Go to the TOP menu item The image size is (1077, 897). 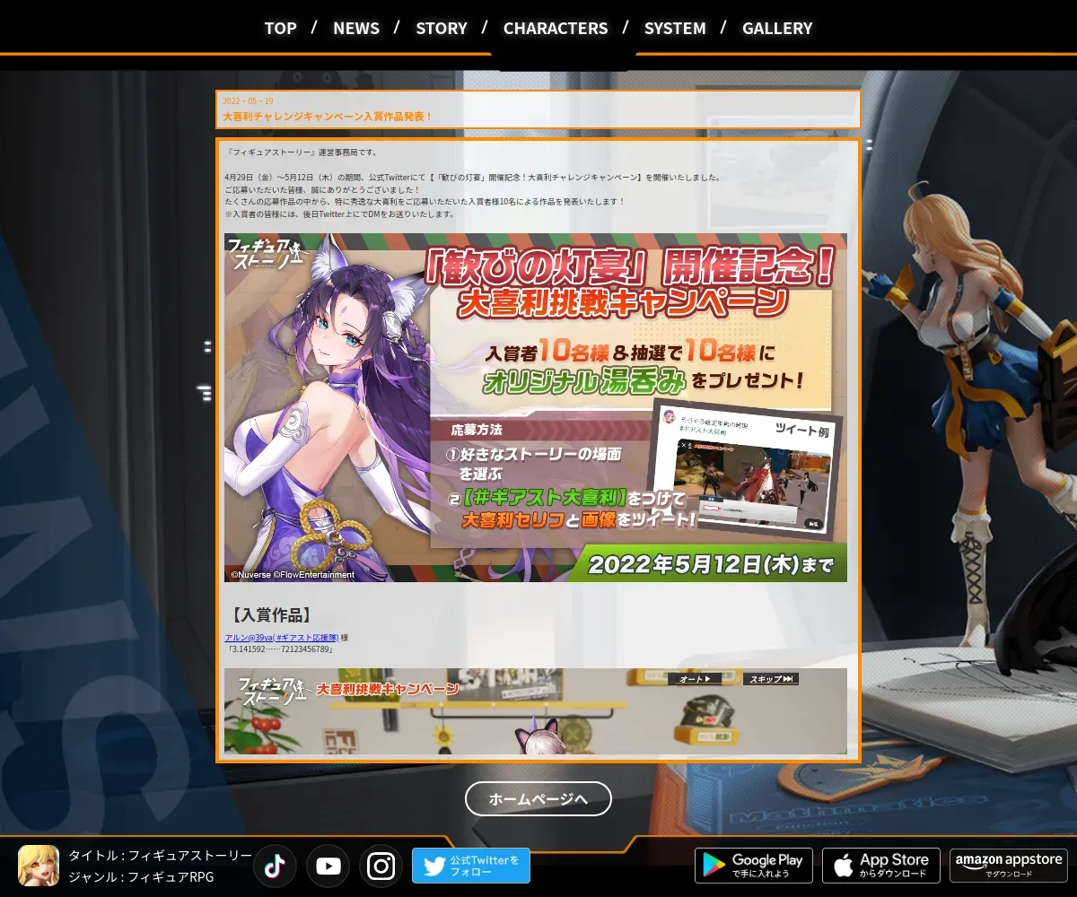pyautogui.click(x=280, y=28)
